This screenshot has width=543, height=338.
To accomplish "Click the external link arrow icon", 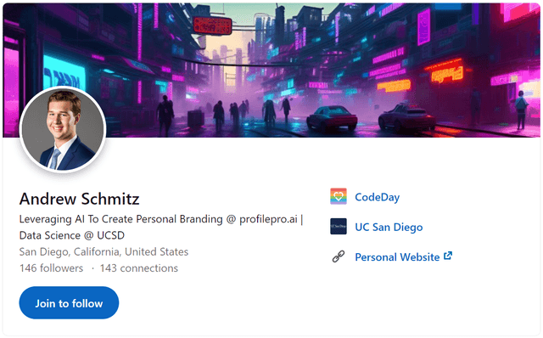I will pyautogui.click(x=448, y=256).
